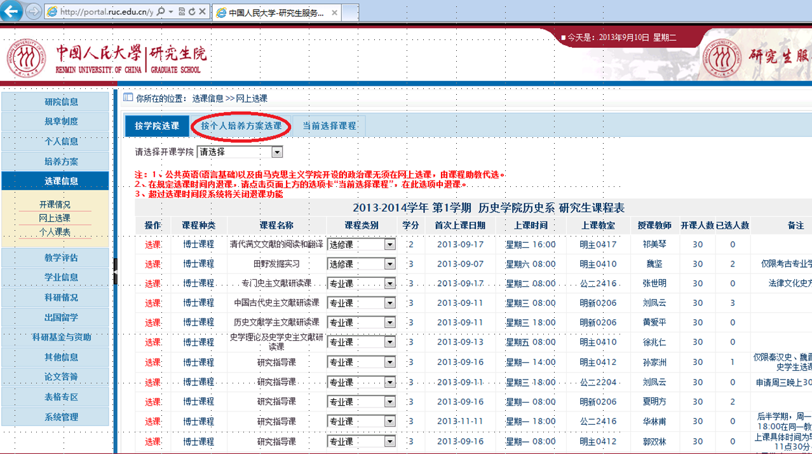The width and height of the screenshot is (812, 454).
Task: Expand course category dropdown for 清代满文文献的阅读和翻译
Action: 389,245
